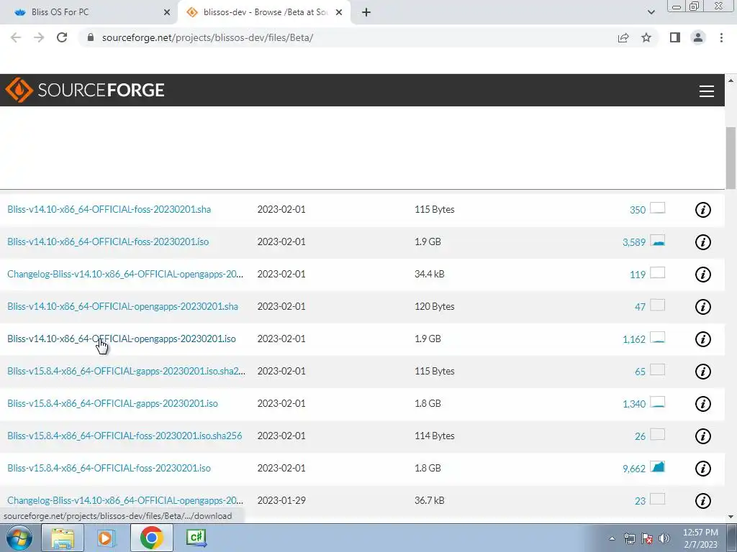Screen dimensions: 737x552
Task: Go back to previous page
Action: pos(16,37)
